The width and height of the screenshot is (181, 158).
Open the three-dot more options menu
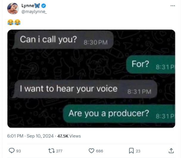click(173, 6)
